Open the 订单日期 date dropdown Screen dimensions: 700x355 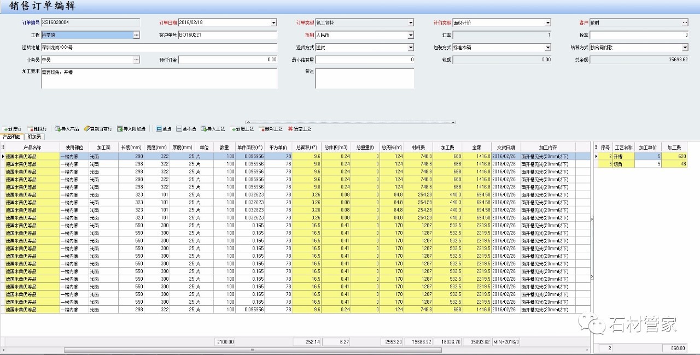[x=273, y=23]
